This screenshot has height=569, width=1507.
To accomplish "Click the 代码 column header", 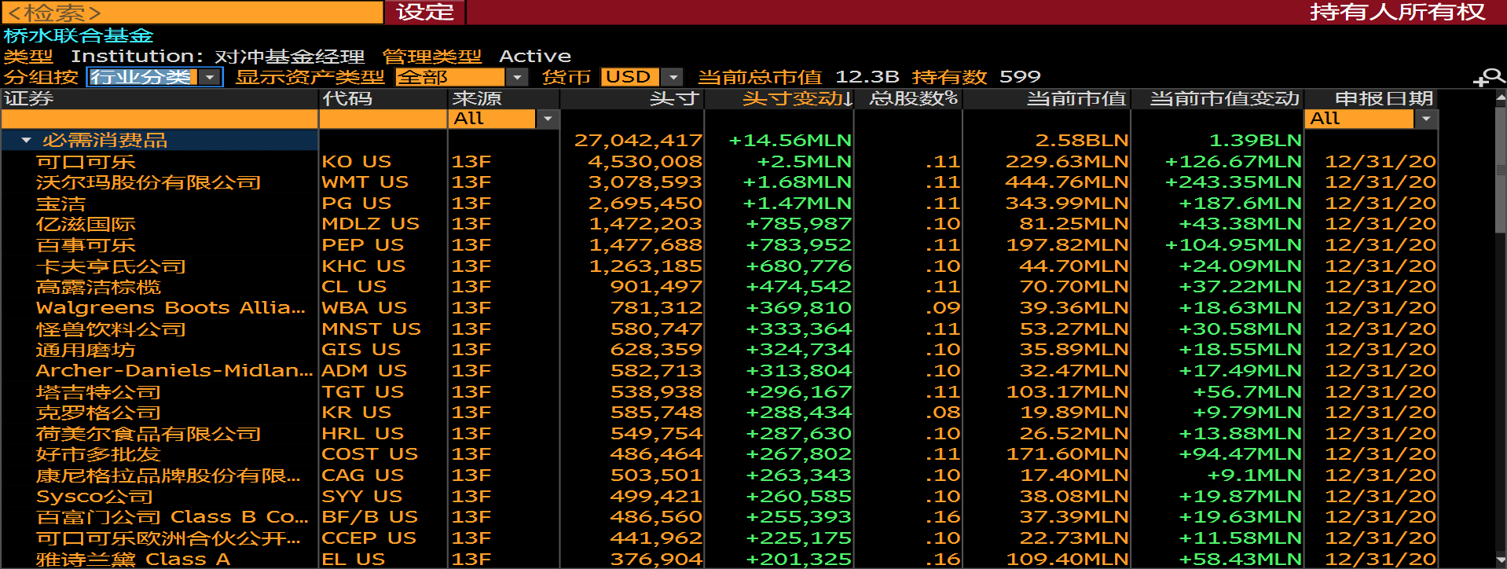I will [x=383, y=98].
